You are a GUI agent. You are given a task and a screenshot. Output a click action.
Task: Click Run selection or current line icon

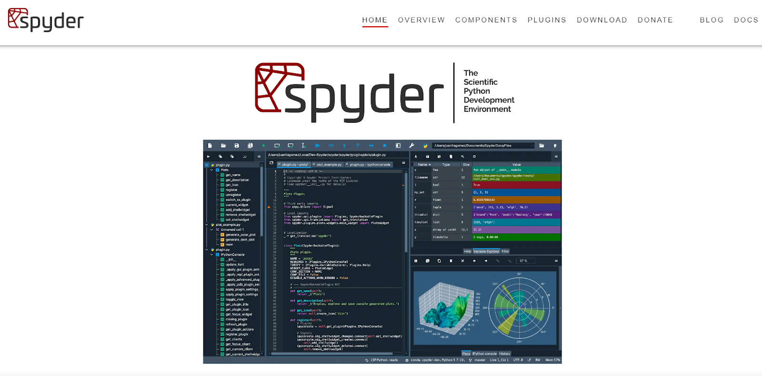pos(304,146)
